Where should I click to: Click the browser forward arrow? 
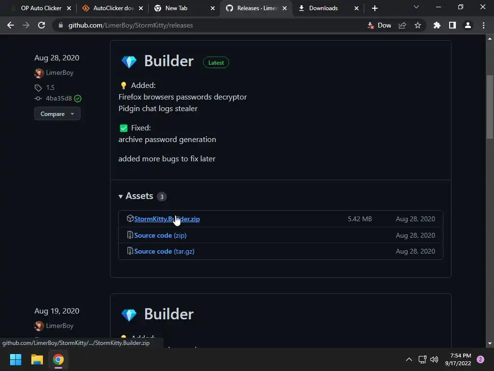[26, 25]
